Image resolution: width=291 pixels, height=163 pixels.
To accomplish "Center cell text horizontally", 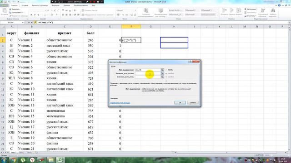I will coord(66,15).
